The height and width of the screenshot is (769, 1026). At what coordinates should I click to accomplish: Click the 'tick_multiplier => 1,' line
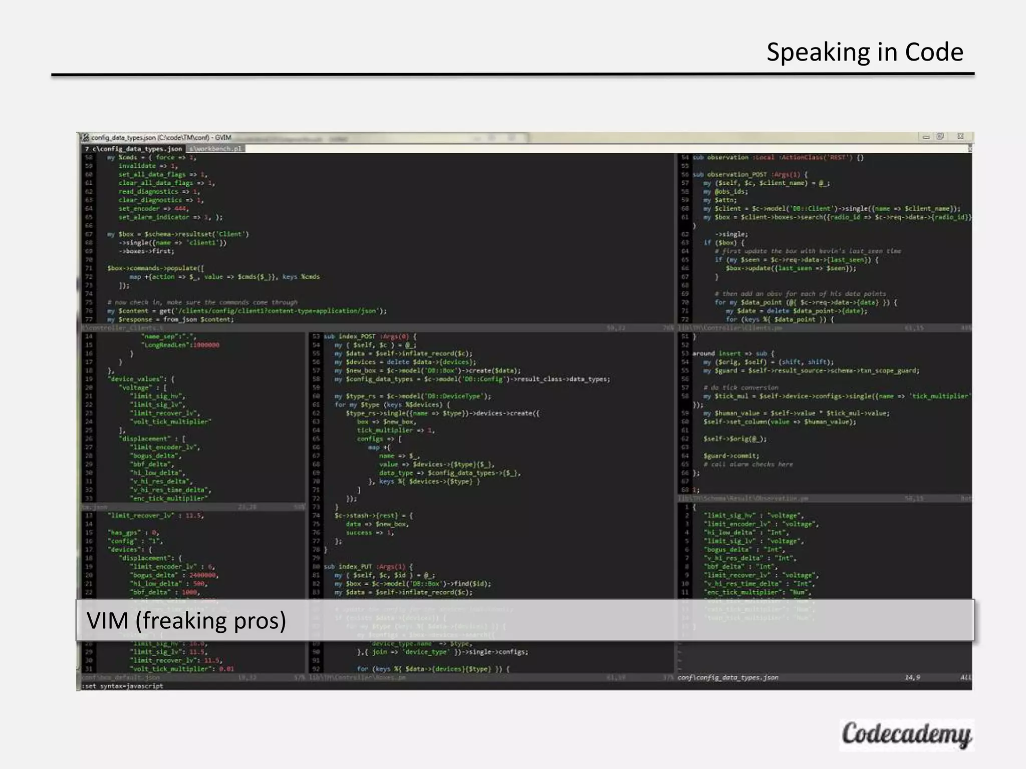396,430
